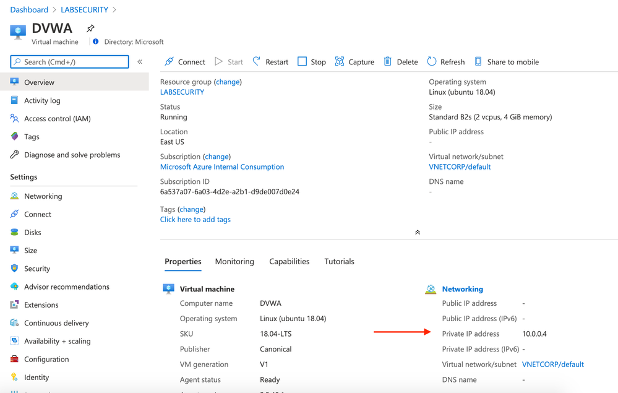618x393 pixels.
Task: Navigate to Dashboard in the breadcrumb
Action: 28,10
